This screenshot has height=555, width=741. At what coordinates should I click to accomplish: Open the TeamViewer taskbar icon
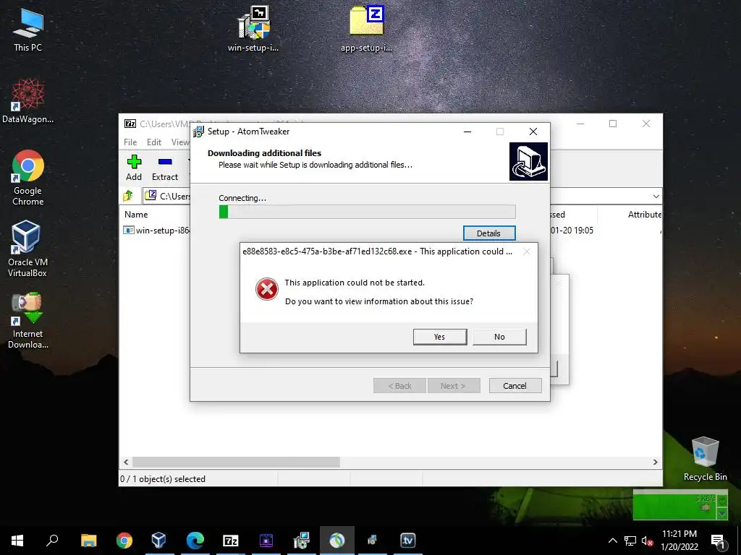click(x=407, y=541)
